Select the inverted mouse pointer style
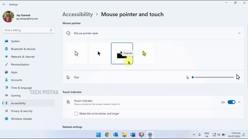The image size is (248, 139). (122, 53)
